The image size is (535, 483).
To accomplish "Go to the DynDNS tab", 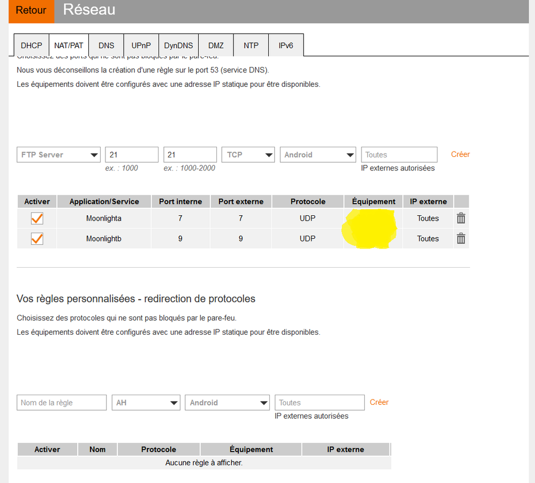I will point(179,46).
